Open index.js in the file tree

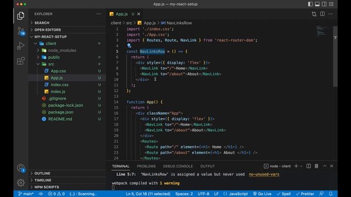[x=67, y=91]
